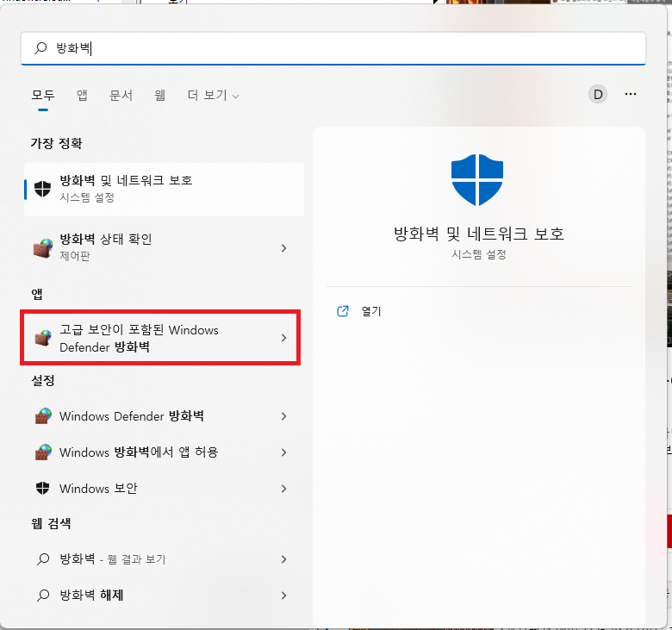Click the search magnifier icon in search box
The width and height of the screenshot is (672, 630).
coord(40,48)
